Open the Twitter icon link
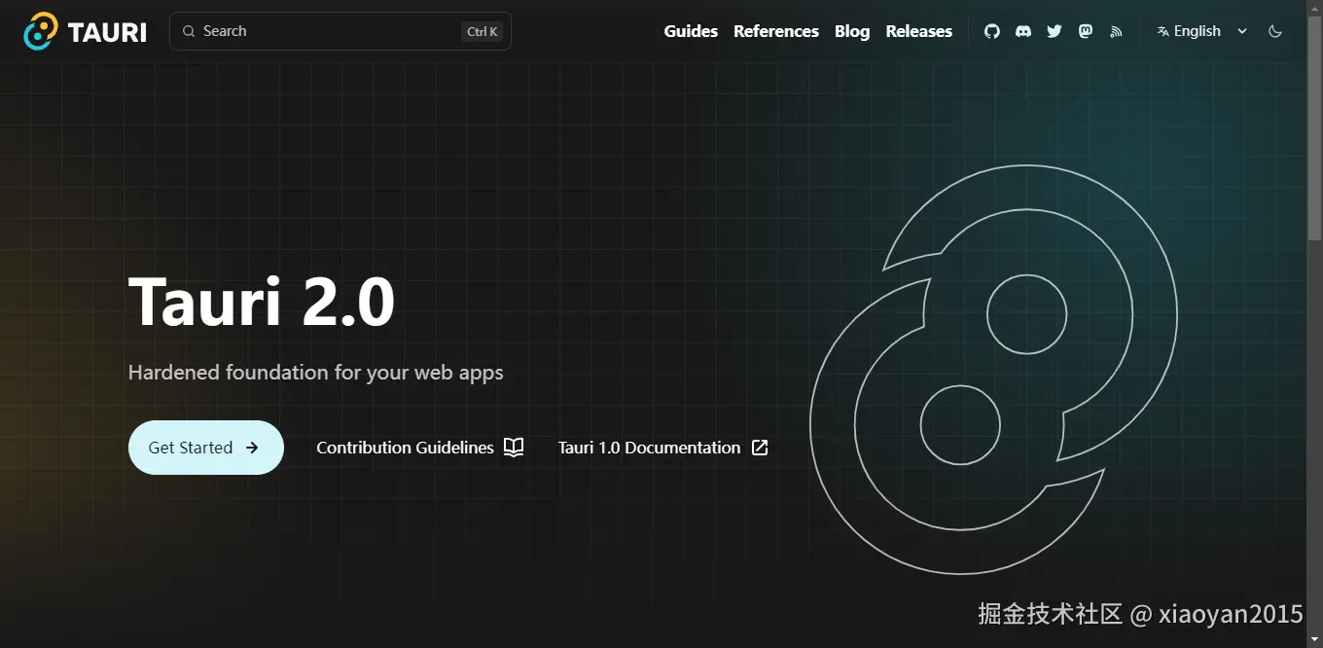 click(x=1055, y=31)
